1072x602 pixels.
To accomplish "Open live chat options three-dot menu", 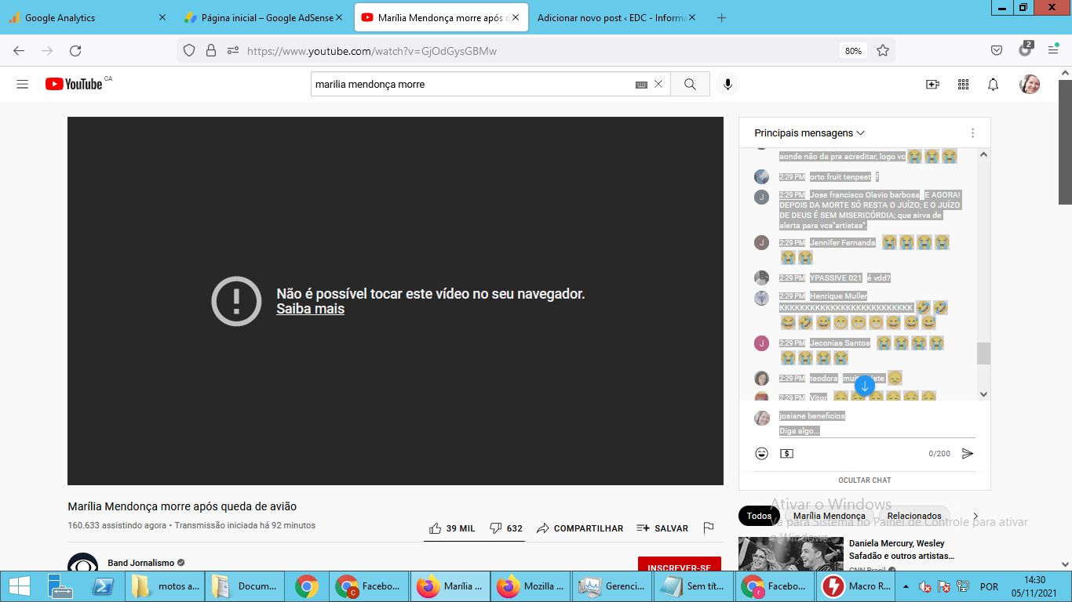I will tap(972, 133).
